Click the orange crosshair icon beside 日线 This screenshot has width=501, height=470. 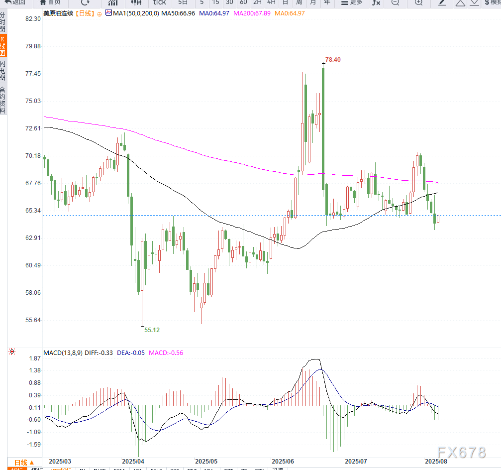point(100,13)
